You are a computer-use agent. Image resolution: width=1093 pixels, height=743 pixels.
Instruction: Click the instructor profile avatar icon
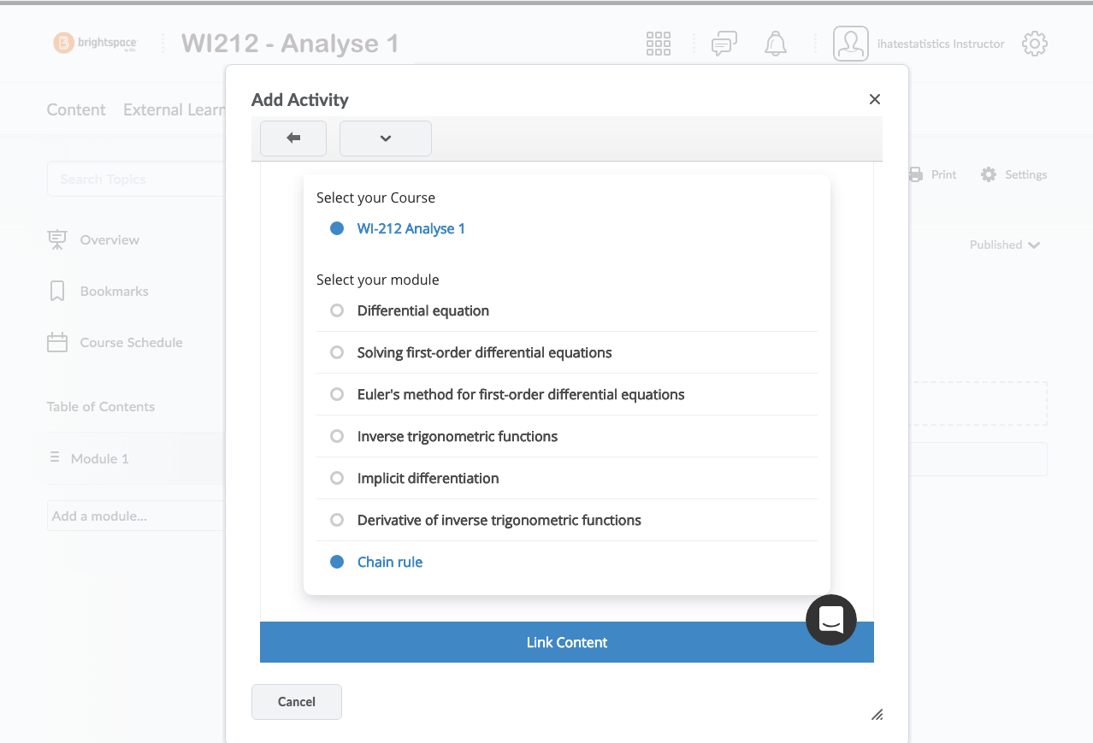pyautogui.click(x=851, y=44)
